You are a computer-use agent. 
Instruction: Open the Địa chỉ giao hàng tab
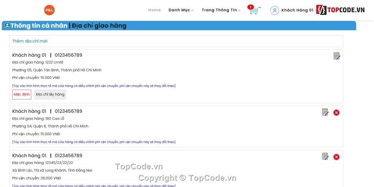(99, 26)
